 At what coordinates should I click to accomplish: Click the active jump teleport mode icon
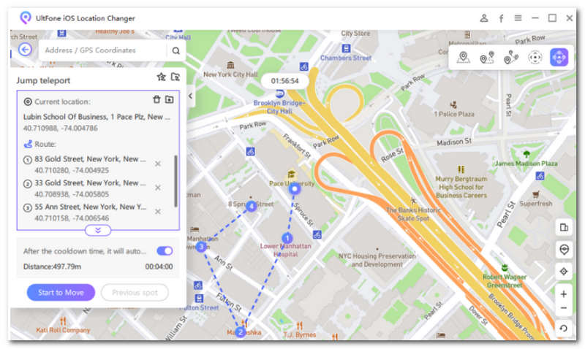click(x=559, y=58)
